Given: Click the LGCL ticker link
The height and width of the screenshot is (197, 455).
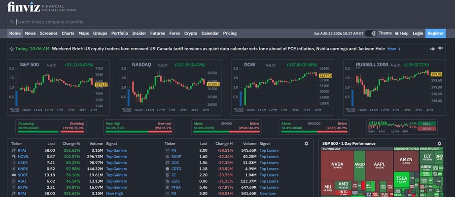Looking at the screenshot, I should tap(176, 181).
